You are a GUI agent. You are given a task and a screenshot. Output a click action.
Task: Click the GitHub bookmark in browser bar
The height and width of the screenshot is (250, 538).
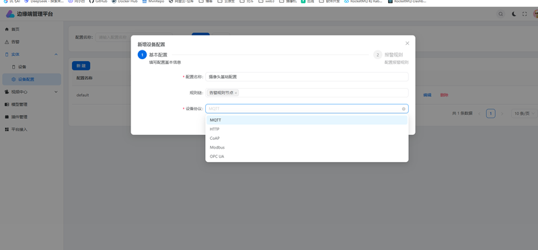(98, 1)
